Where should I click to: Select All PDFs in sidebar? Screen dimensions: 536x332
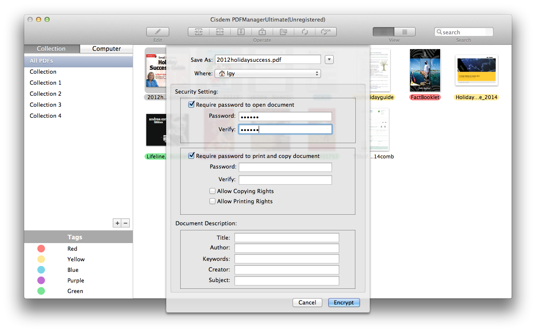point(78,61)
